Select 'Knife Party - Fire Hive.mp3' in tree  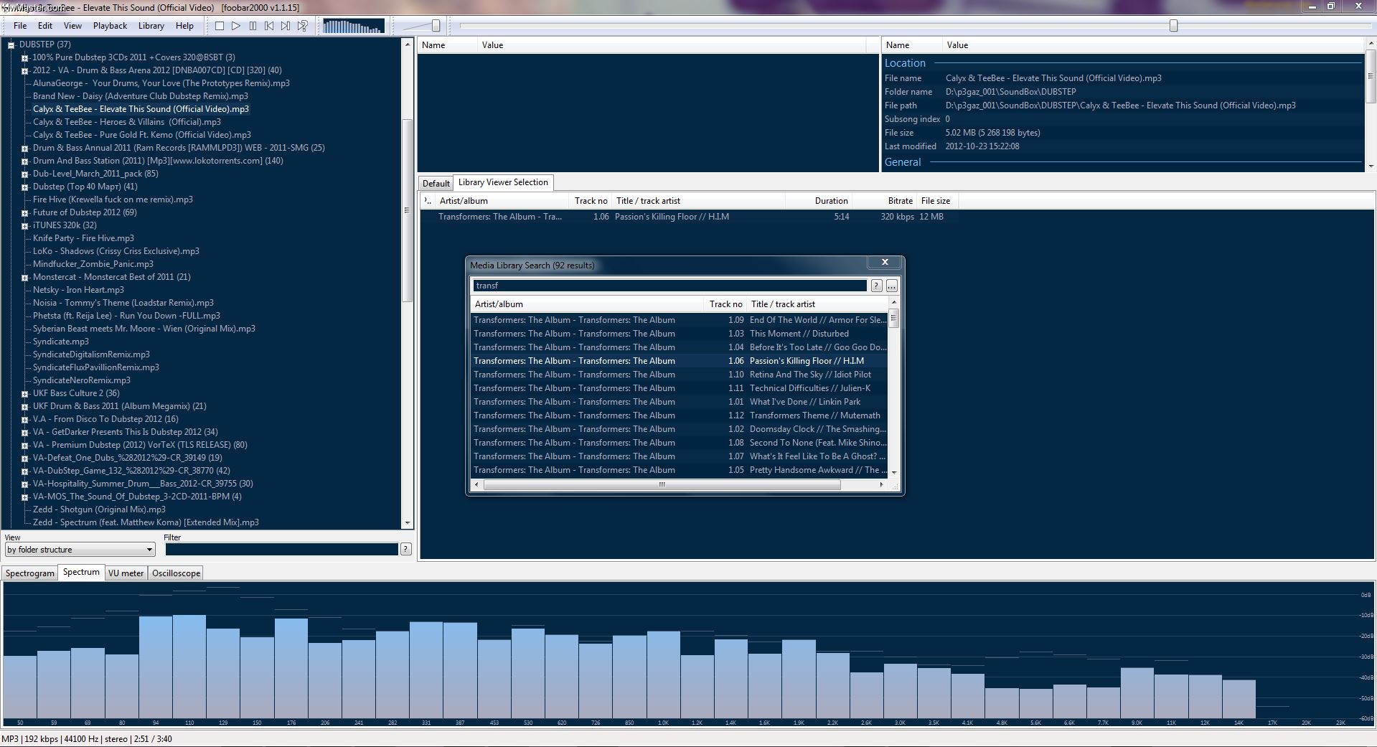(83, 238)
